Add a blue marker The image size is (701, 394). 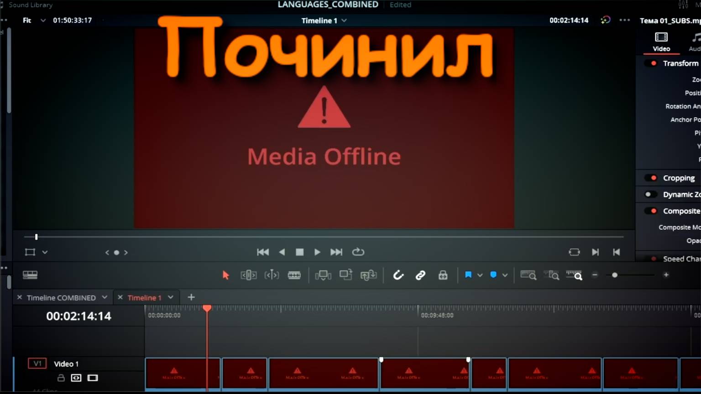click(x=493, y=275)
